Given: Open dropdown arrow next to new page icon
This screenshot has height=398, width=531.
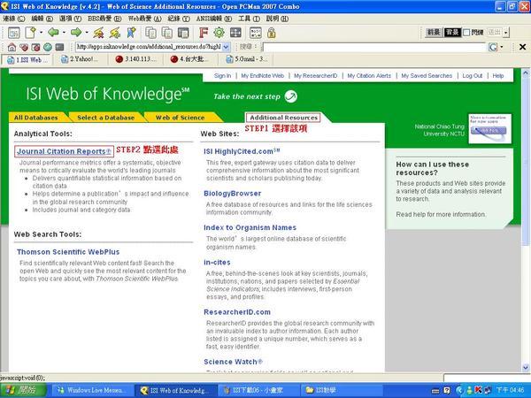Looking at the screenshot, I should point(41,33).
